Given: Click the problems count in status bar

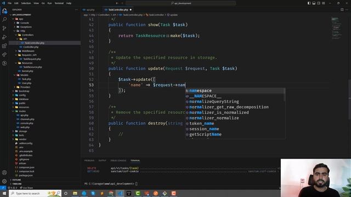Looking at the screenshot, I should (x=12, y=188).
